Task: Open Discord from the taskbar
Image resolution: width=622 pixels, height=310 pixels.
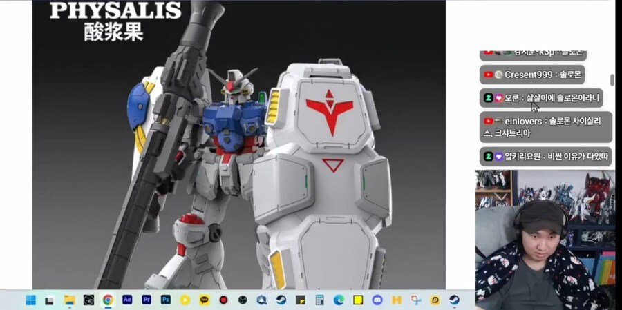Action: click(377, 300)
